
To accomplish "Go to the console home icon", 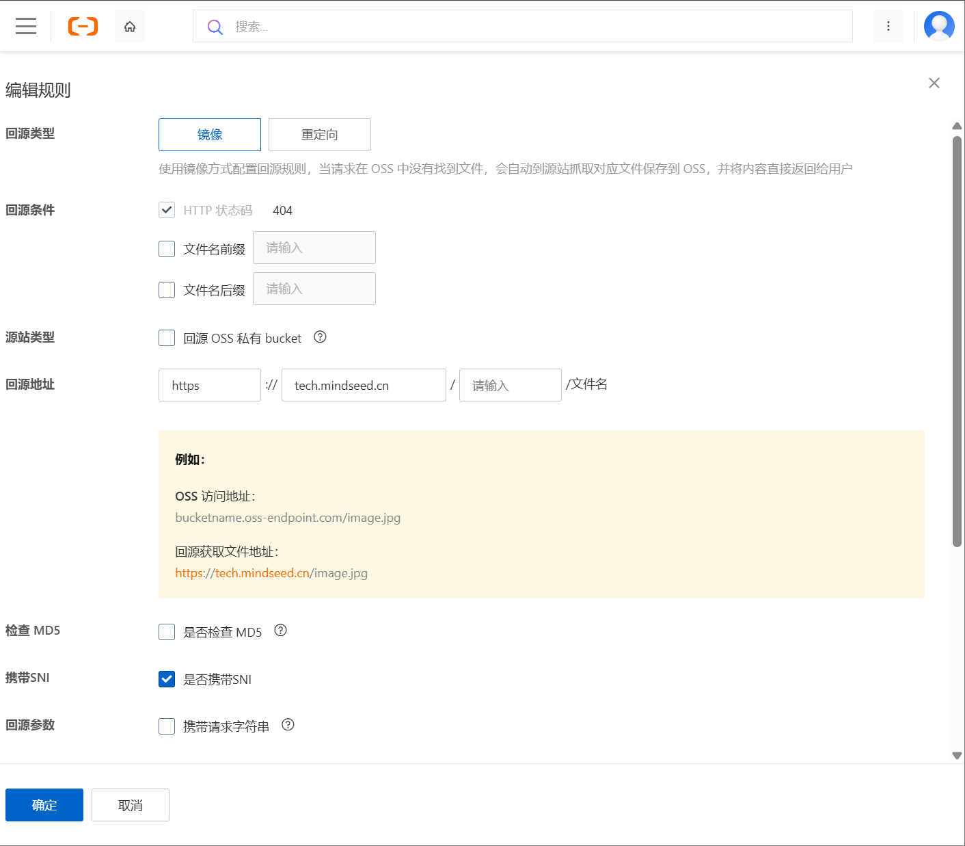I will click(130, 27).
